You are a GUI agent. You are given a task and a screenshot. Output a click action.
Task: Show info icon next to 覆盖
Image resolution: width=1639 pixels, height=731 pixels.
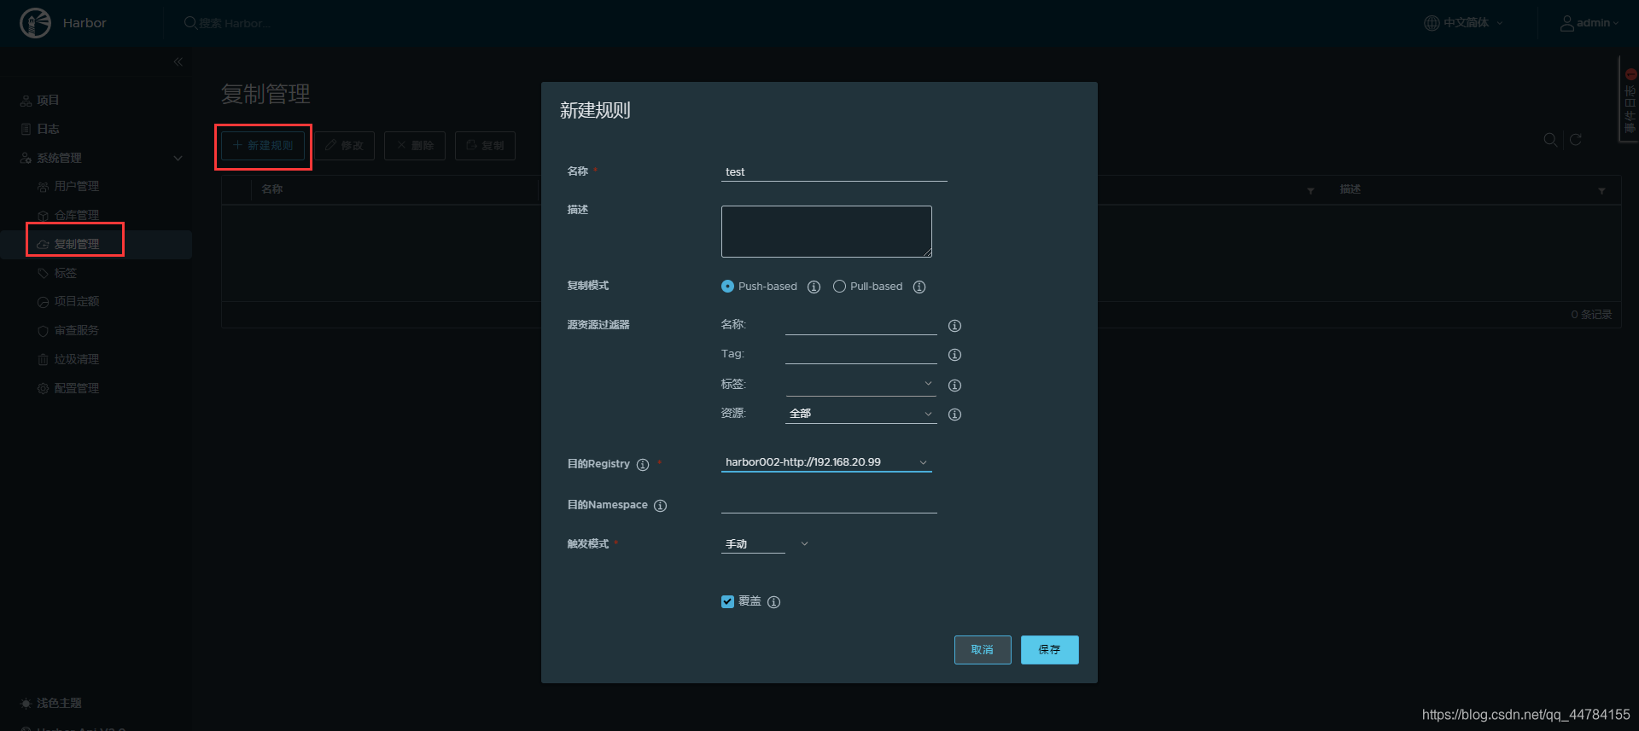pos(773,602)
